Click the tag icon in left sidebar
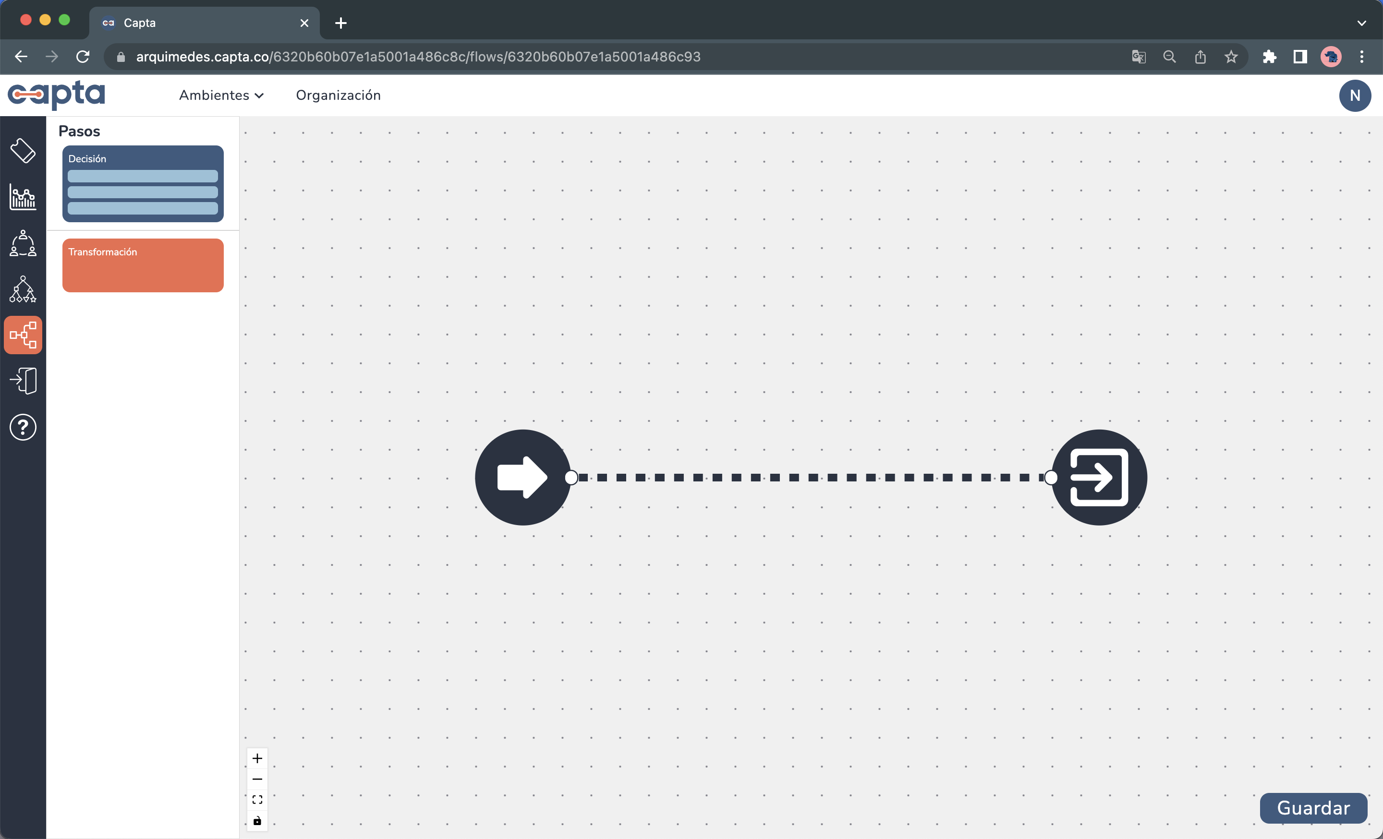 point(23,150)
